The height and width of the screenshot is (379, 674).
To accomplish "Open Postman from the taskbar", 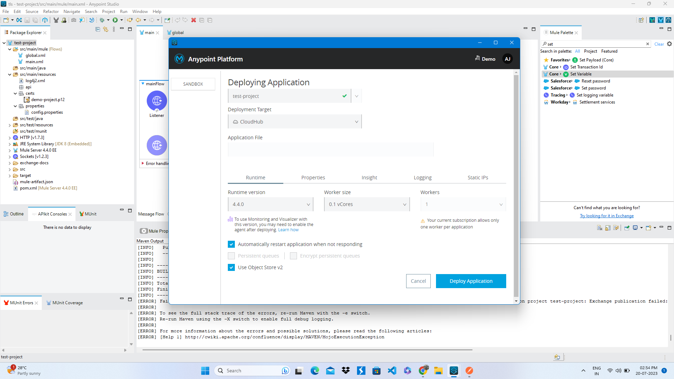I will pyautogui.click(x=469, y=371).
